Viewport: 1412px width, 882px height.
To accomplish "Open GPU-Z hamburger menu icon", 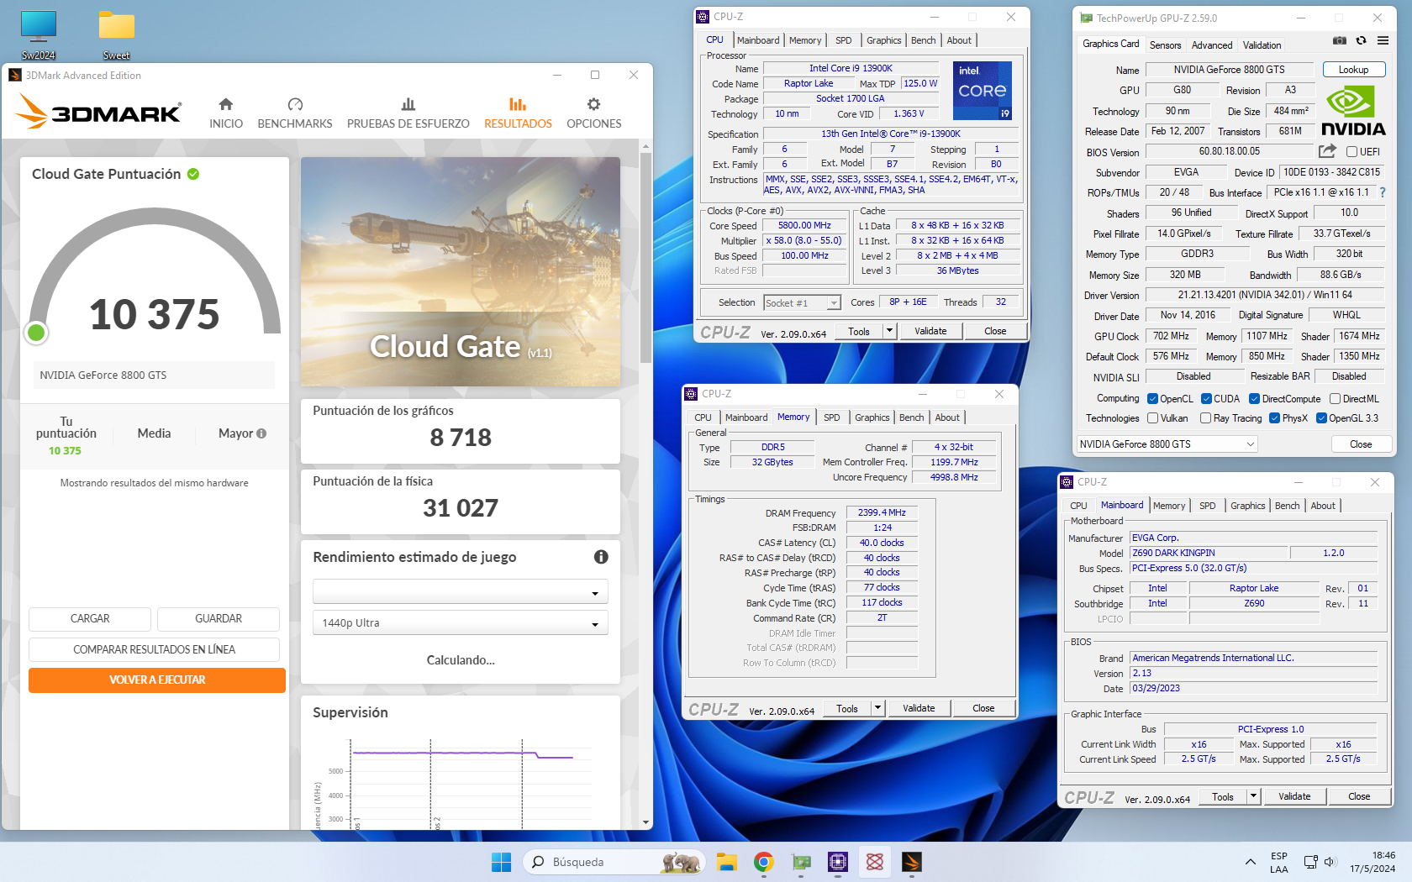I will click(x=1383, y=40).
